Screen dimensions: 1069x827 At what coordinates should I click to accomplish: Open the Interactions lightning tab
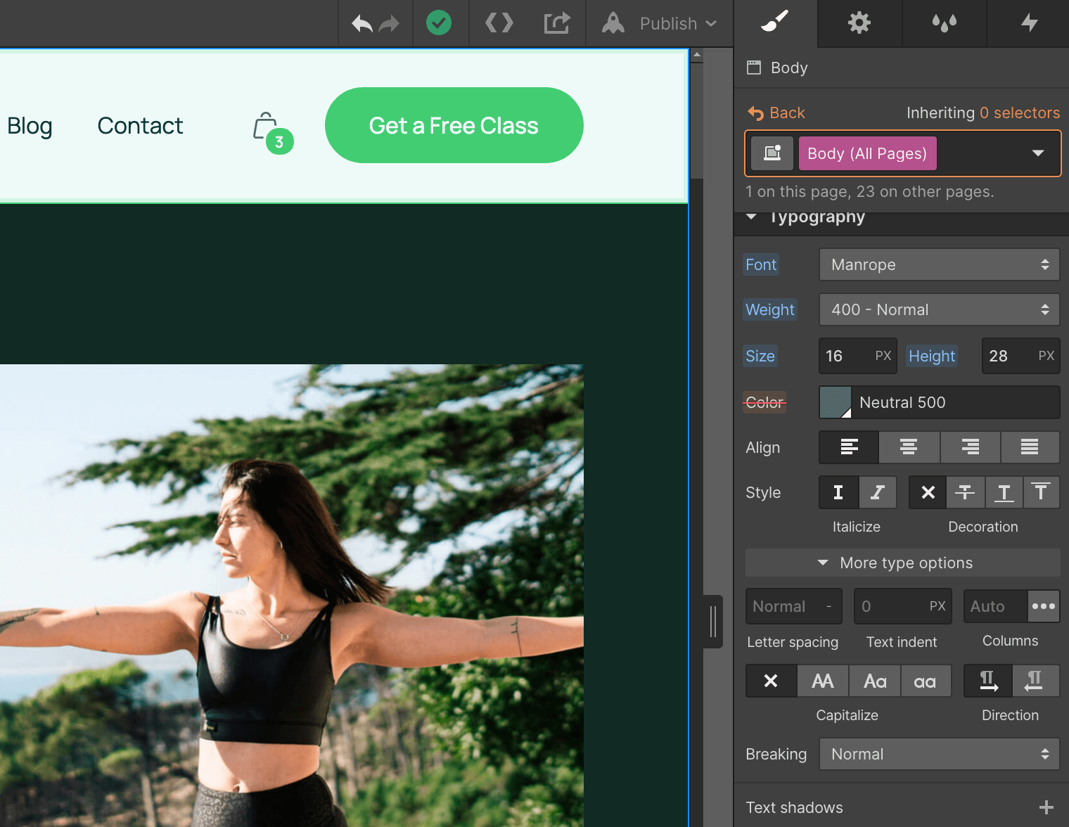1029,23
